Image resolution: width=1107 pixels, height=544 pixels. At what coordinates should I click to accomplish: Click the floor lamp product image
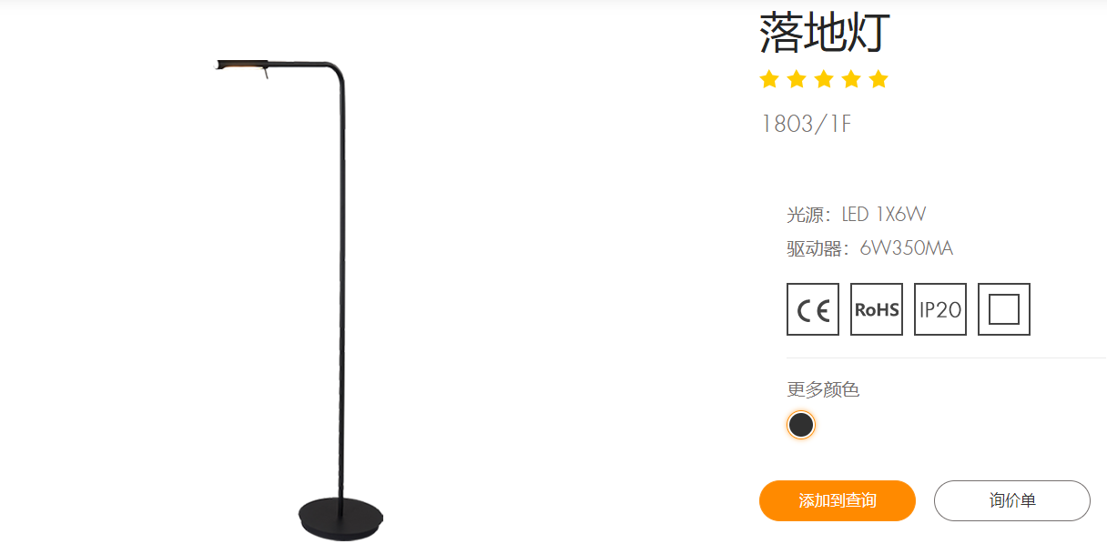tap(300, 297)
